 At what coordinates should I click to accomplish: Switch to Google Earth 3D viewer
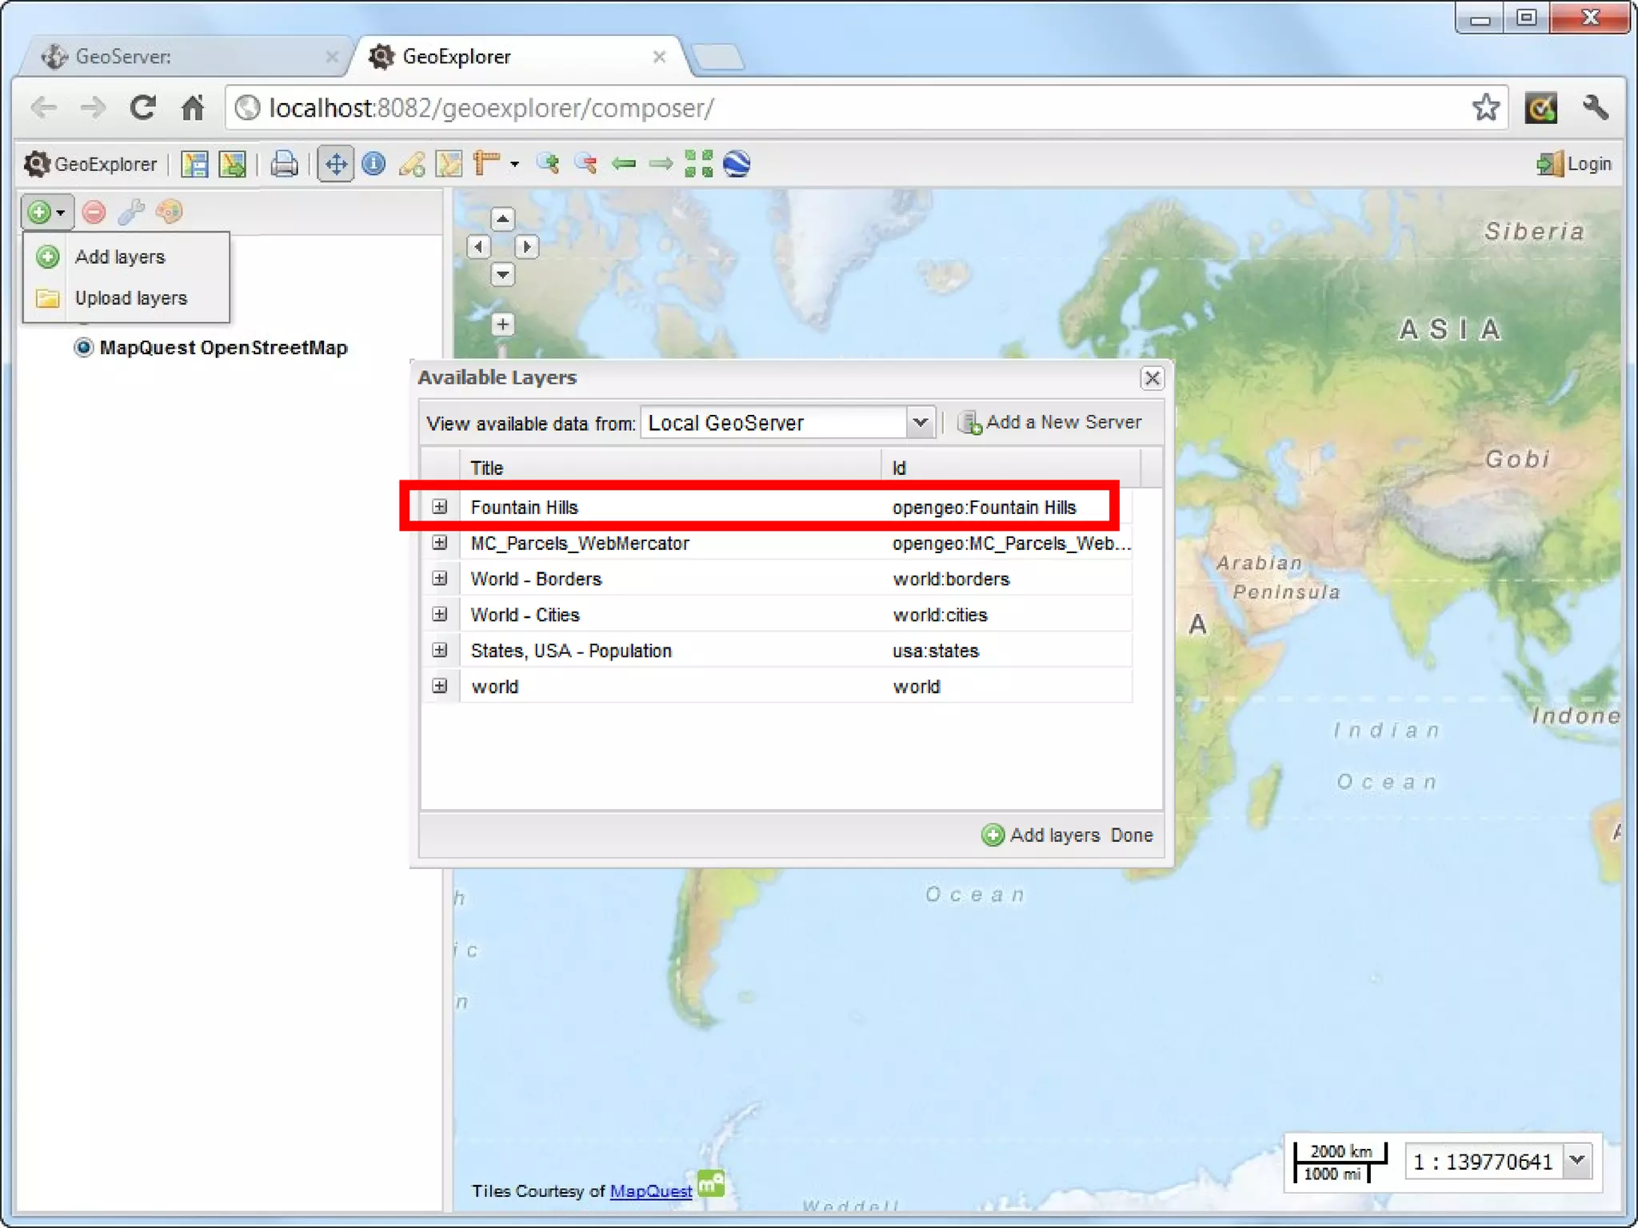[737, 164]
